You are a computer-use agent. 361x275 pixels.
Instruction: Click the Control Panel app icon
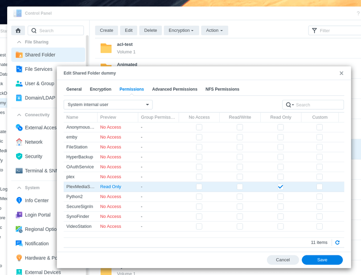tap(17, 13)
